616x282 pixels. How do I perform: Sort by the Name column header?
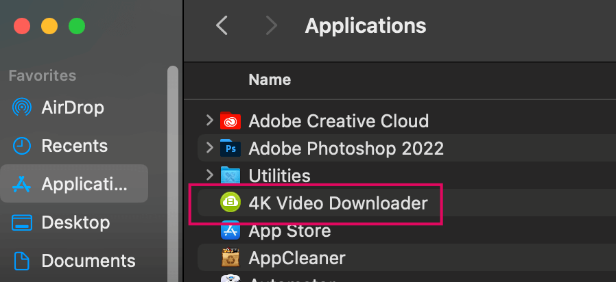click(270, 80)
